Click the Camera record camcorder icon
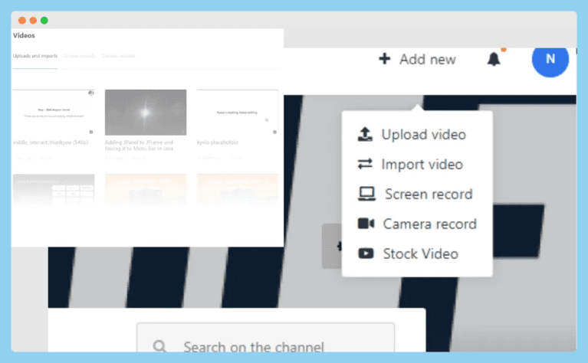Screen dimensions: 588x363 pos(366,224)
